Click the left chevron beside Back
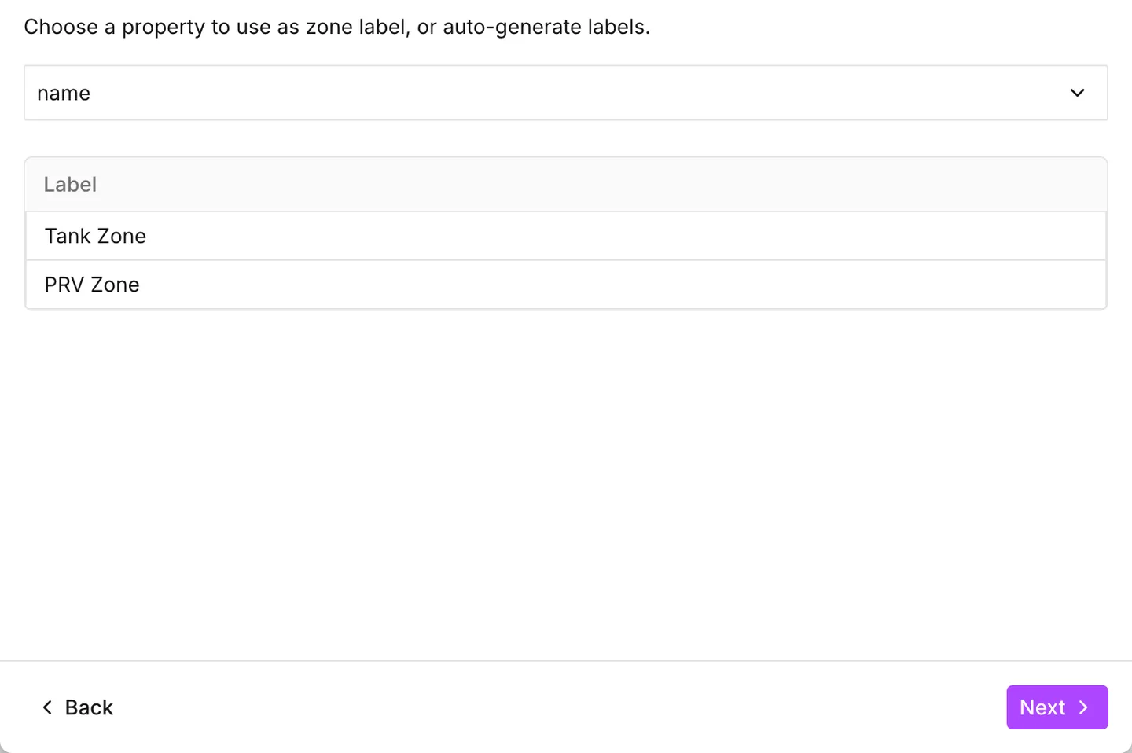The image size is (1132, 753). pos(47,707)
